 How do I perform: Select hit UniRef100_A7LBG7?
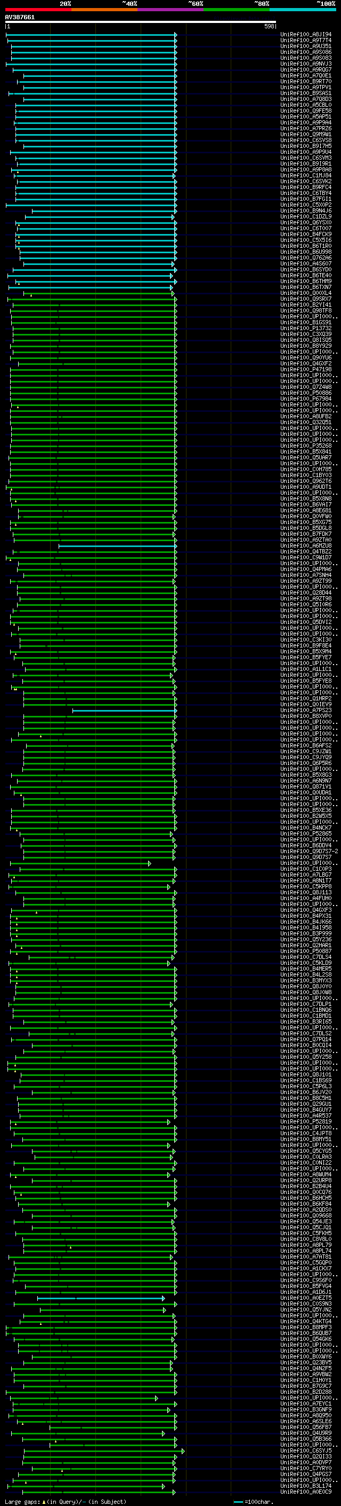point(306,875)
